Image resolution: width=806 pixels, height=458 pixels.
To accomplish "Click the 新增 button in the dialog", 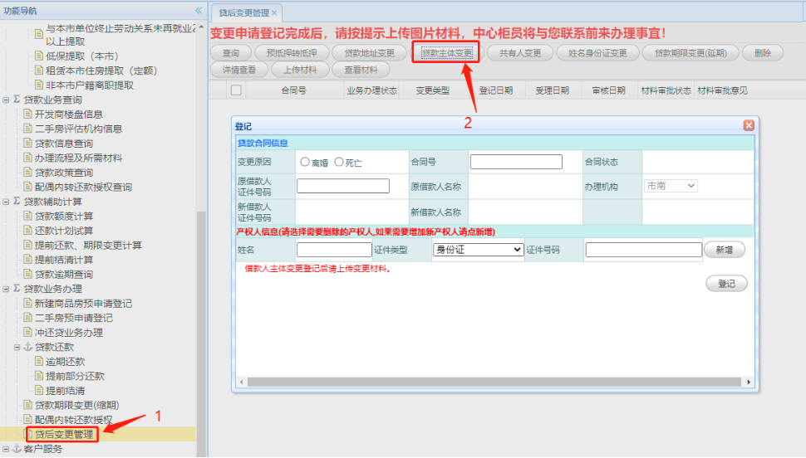I will 724,250.
